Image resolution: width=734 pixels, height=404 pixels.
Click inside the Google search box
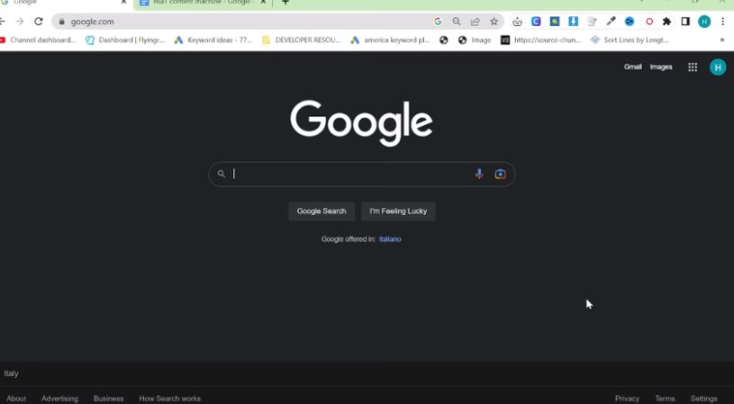(x=351, y=174)
